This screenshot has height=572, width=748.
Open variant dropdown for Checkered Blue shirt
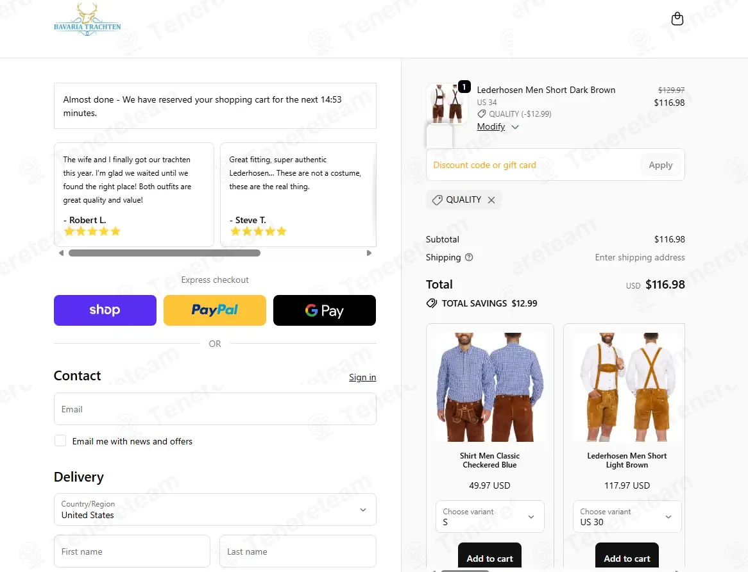click(x=490, y=517)
